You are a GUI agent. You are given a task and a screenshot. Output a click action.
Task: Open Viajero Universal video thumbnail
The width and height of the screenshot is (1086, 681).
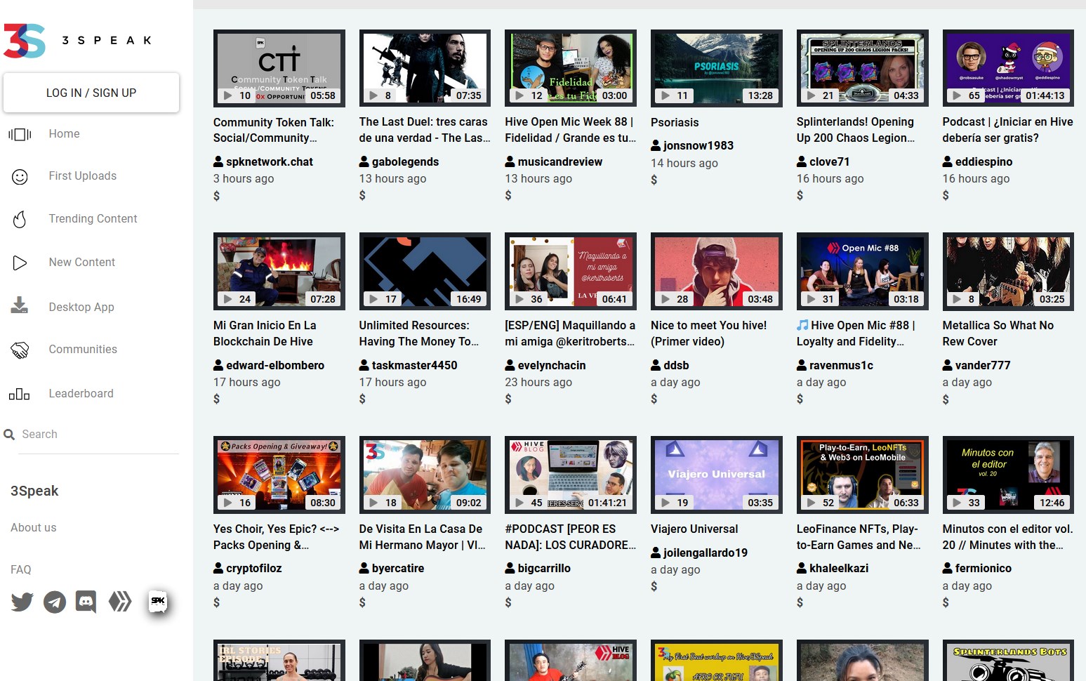pos(717,475)
